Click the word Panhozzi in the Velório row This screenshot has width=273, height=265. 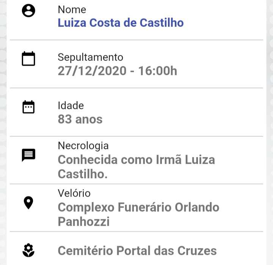[x=83, y=222]
